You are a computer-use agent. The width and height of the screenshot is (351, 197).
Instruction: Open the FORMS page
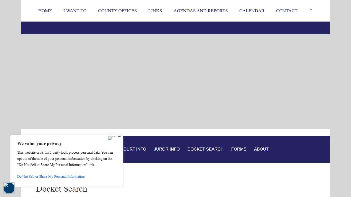tap(239, 149)
